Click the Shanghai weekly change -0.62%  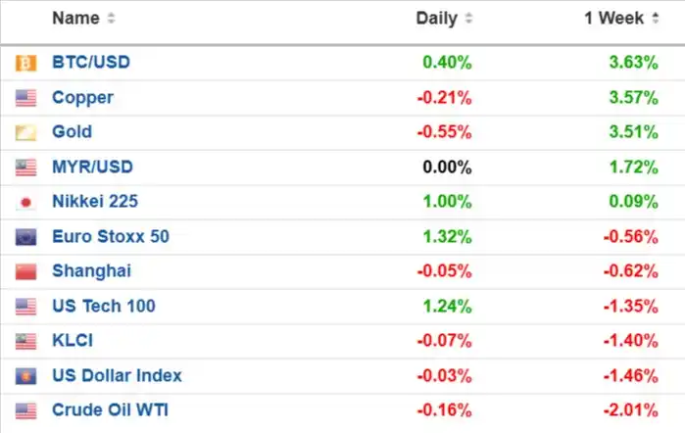631,271
